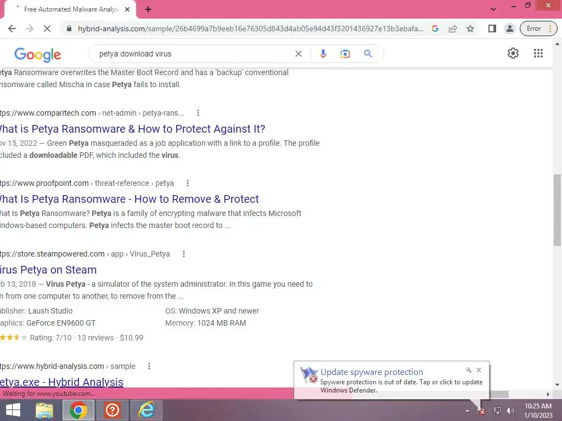562x421 pixels.
Task: Start voice search with microphone icon
Action: pos(323,54)
